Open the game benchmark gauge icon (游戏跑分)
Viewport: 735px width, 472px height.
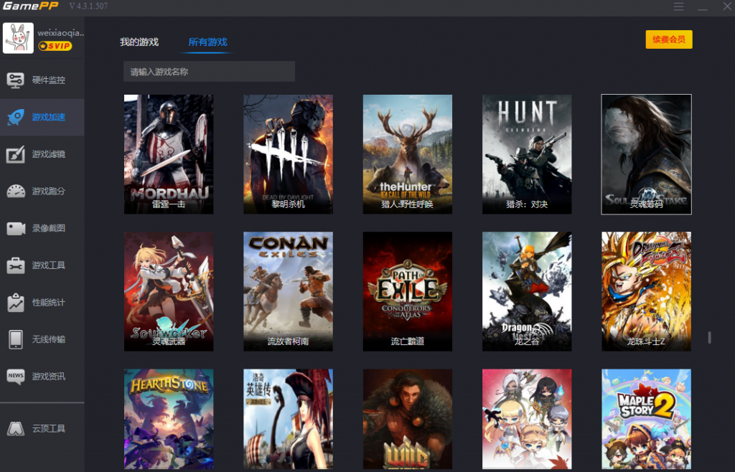[16, 191]
